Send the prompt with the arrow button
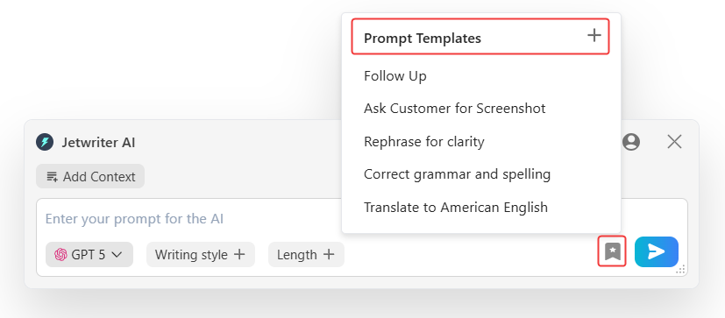Image resolution: width=725 pixels, height=318 pixels. pos(656,252)
